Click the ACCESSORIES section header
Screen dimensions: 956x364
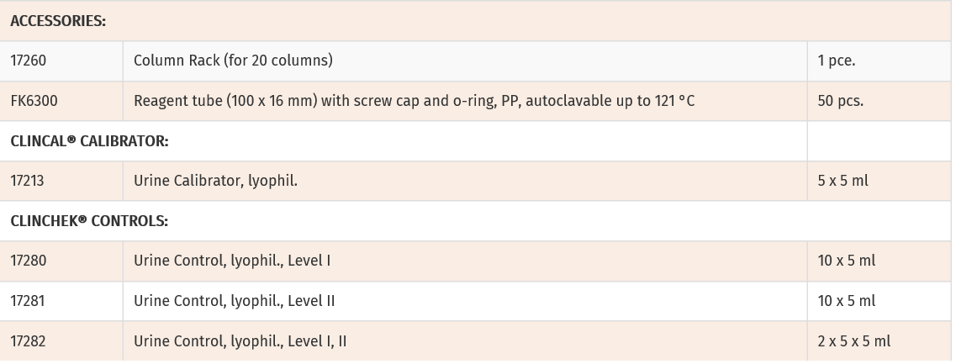coord(58,22)
